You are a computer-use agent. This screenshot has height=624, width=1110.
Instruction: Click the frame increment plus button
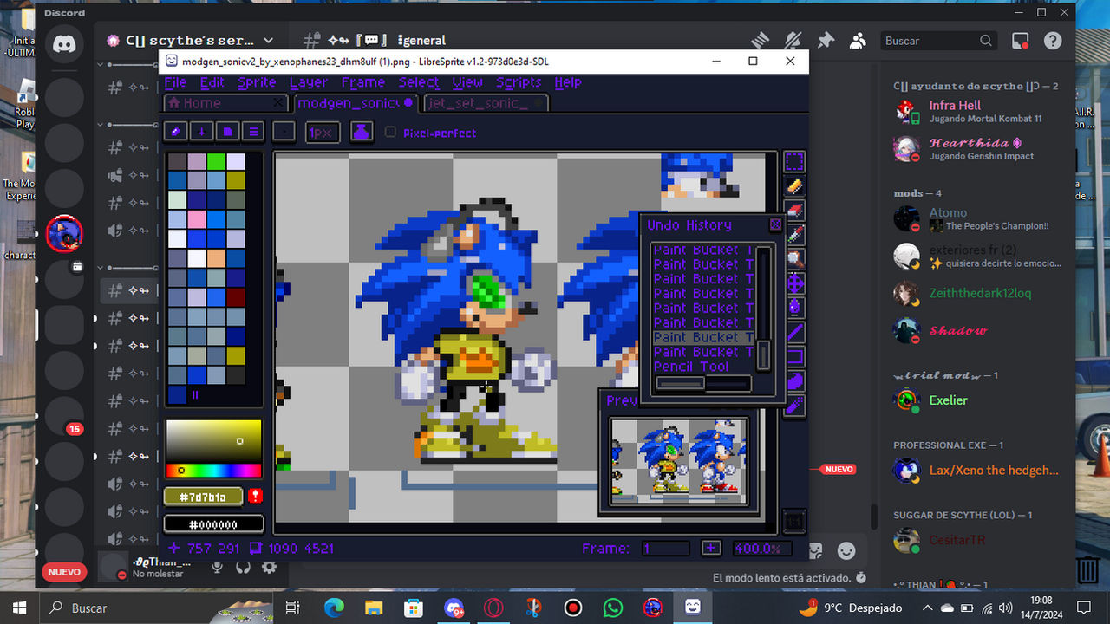[711, 548]
